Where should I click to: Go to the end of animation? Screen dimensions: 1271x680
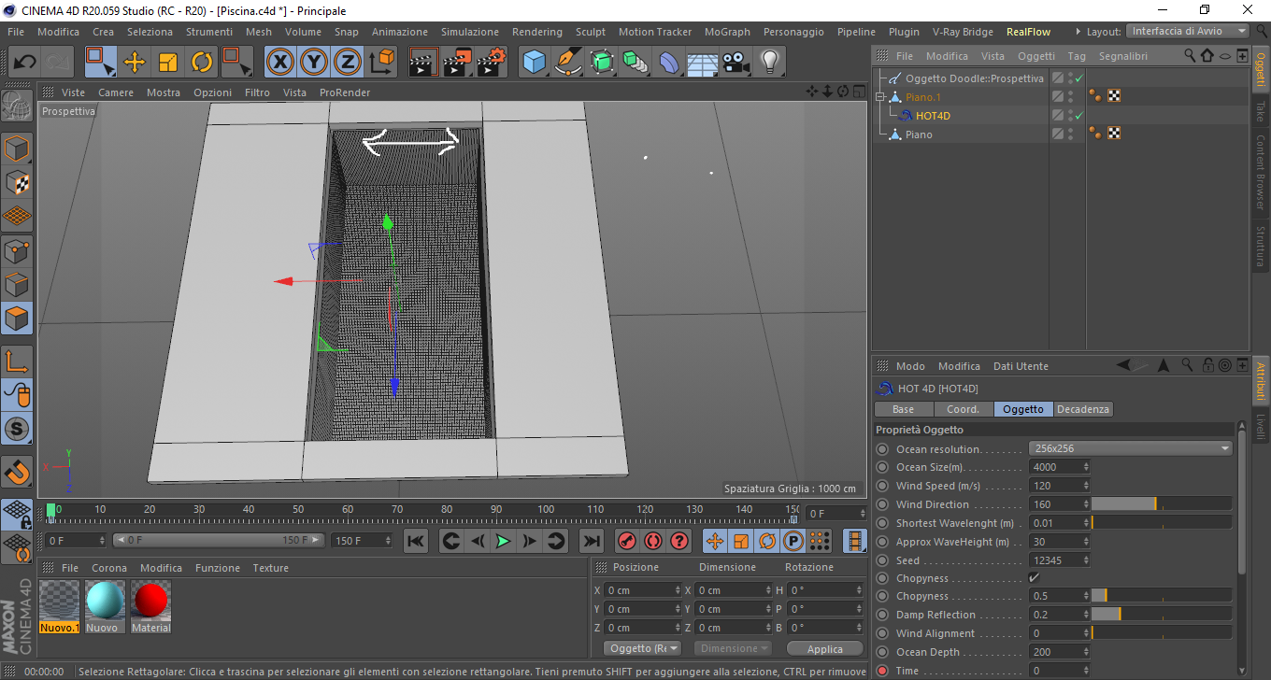click(x=591, y=541)
